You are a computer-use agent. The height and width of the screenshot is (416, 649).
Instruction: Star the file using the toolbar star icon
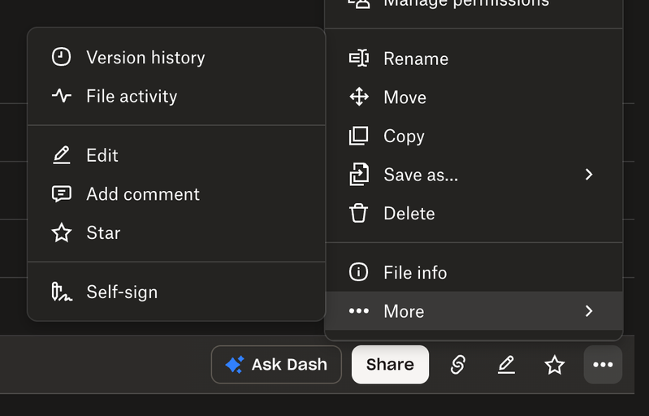pyautogui.click(x=555, y=365)
